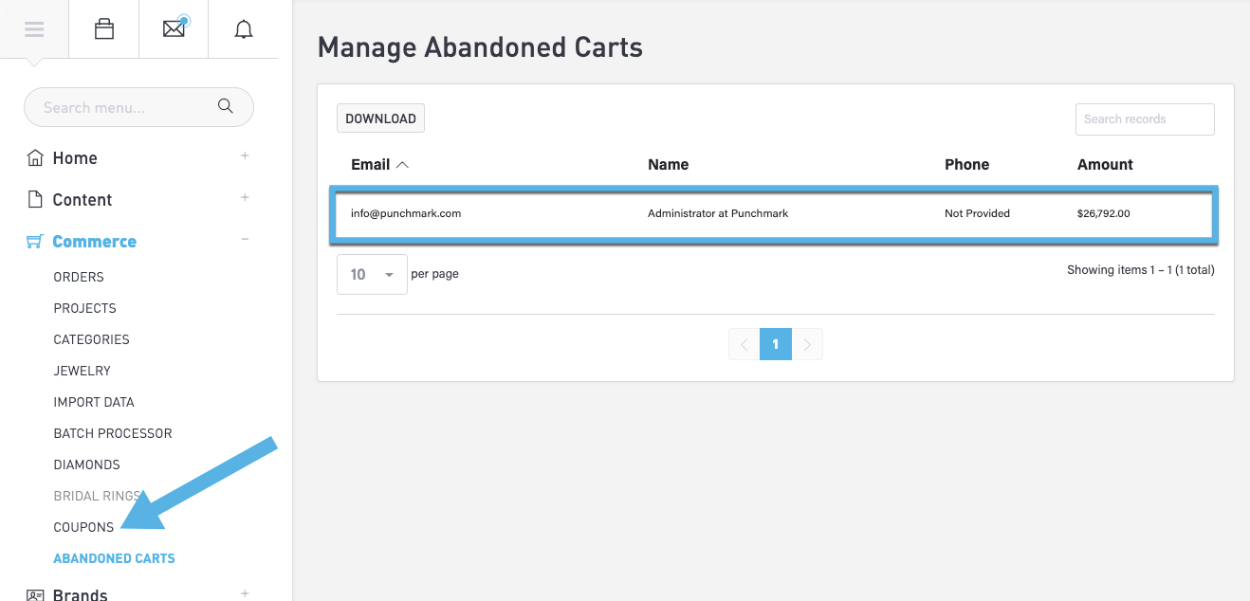Click the notification bell icon
Viewport: 1250px width, 601px height.
[244, 29]
